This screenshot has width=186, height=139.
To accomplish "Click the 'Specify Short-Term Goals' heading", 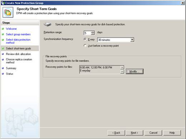I will coord(36,9).
